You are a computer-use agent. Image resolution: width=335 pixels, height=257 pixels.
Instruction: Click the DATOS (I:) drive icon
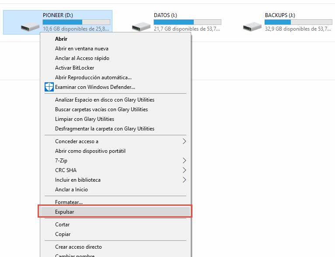coord(141,25)
